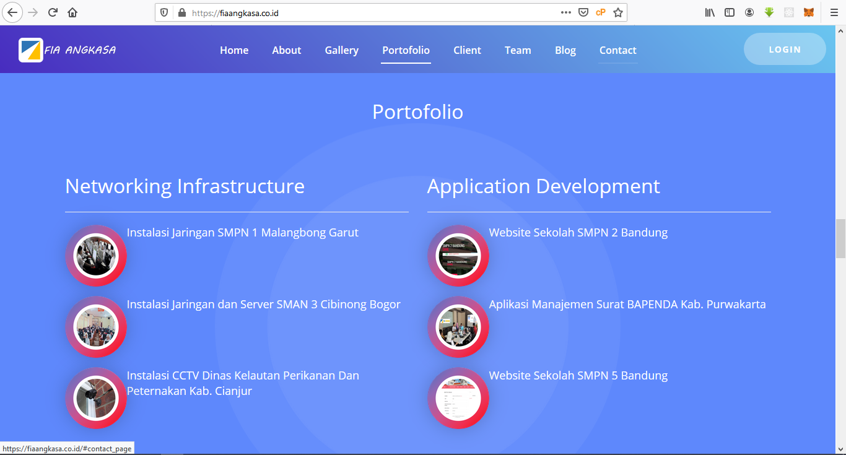Open the Firefox Account icon
Viewport: 846px width, 455px height.
point(749,12)
